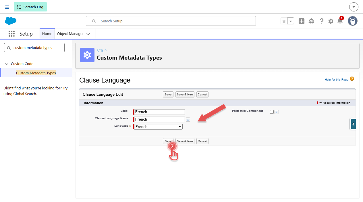Click the search icon in Quick Find box
The width and height of the screenshot is (363, 202).
click(x=9, y=48)
